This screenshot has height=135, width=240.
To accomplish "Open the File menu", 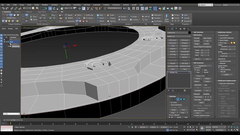I will [x=3, y=5].
